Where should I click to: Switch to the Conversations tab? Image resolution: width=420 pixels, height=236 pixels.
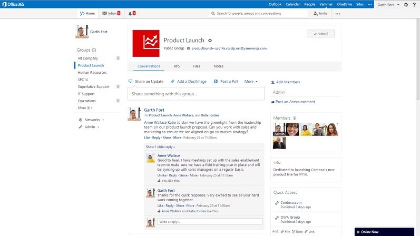[149, 66]
